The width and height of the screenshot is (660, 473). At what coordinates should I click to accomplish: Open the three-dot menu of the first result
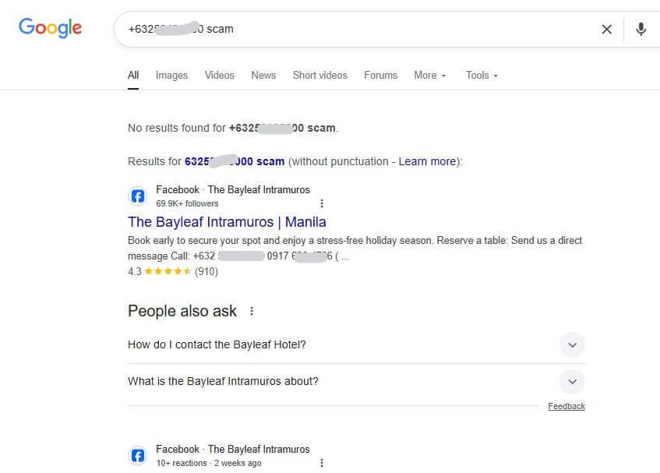click(x=322, y=203)
